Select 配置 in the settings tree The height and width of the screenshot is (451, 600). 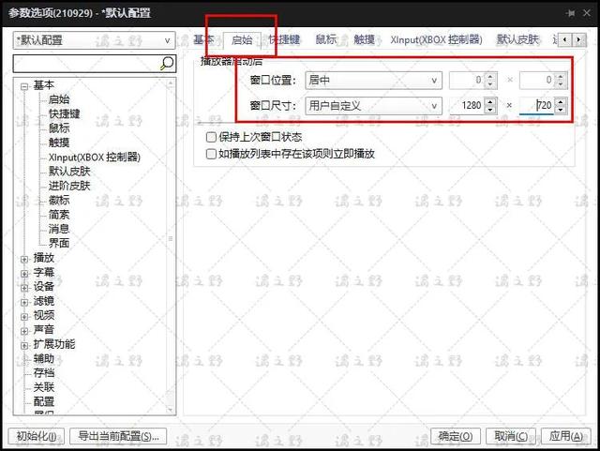44,401
